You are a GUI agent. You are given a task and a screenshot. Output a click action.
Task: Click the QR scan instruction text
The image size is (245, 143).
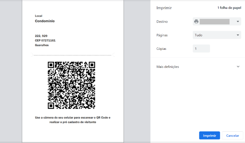(x=73, y=120)
